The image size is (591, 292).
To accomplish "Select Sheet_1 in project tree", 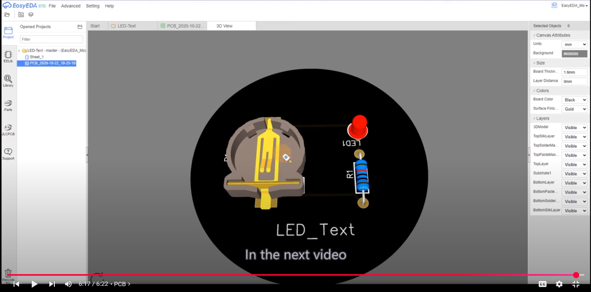I will pos(36,57).
